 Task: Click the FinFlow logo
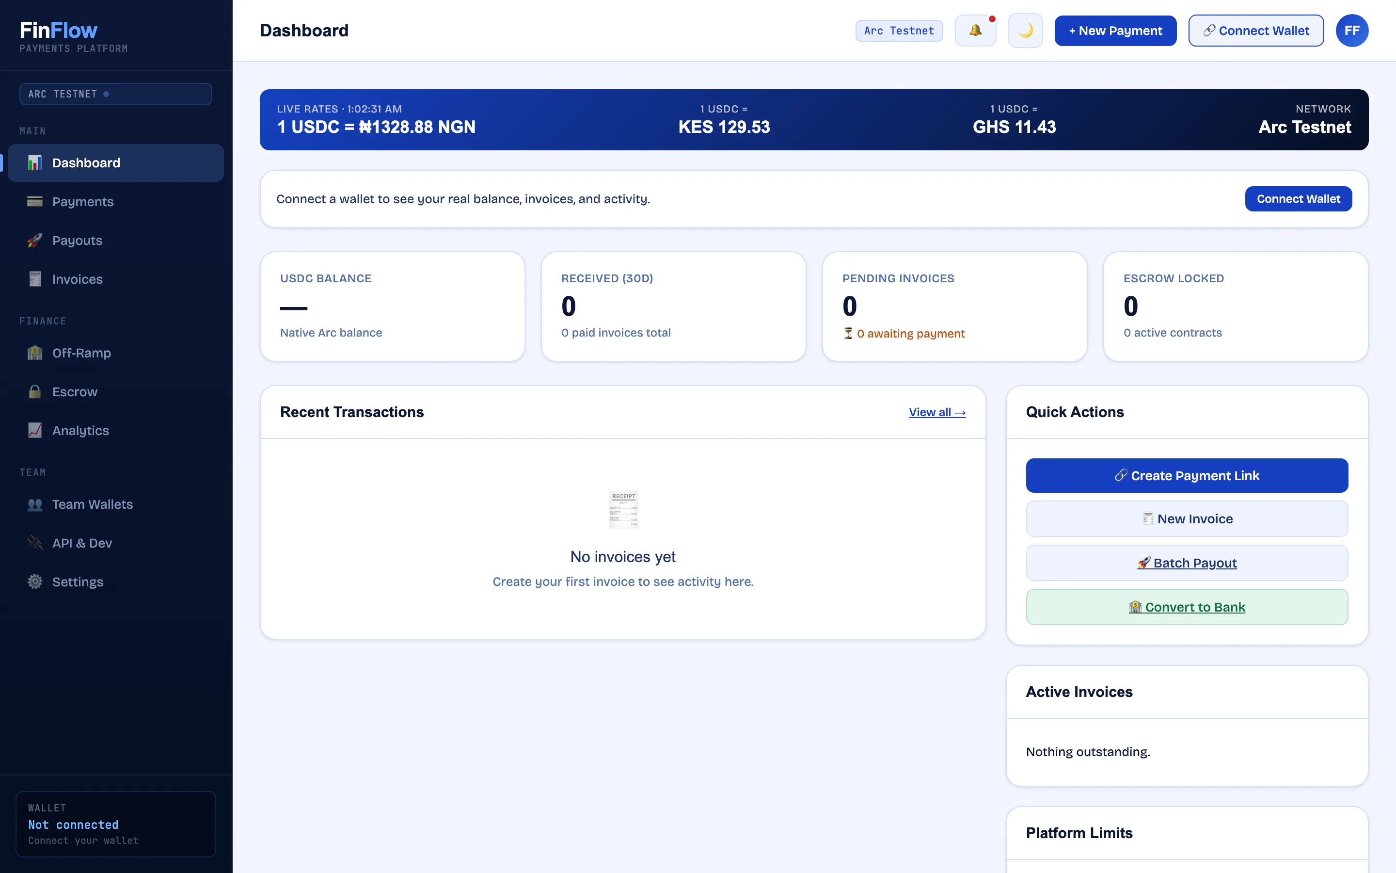pos(58,30)
